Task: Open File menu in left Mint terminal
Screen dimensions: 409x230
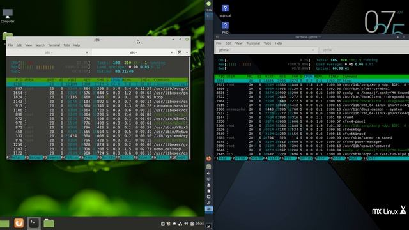Action: click(x=10, y=45)
